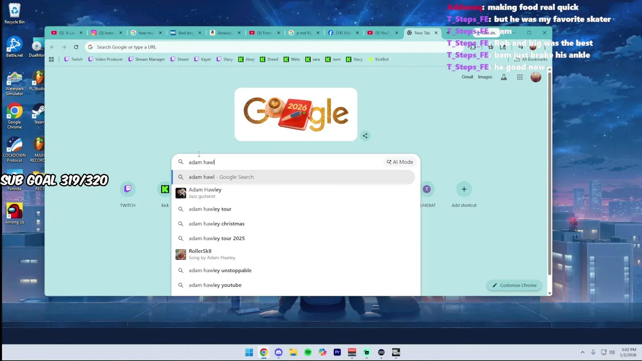Open the Chrome apps grid in bookmarks bar
This screenshot has height=361, width=642.
[x=51, y=59]
